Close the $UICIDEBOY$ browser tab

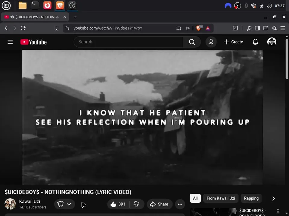[64, 17]
